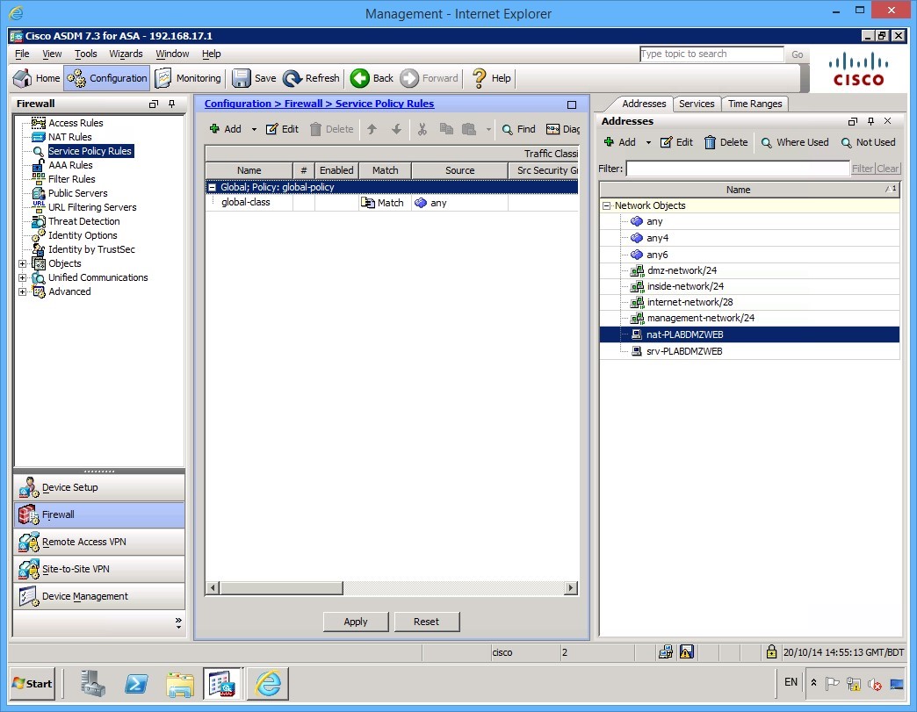Open the Configuration view in ASDM
The height and width of the screenshot is (712, 917).
pyautogui.click(x=106, y=78)
